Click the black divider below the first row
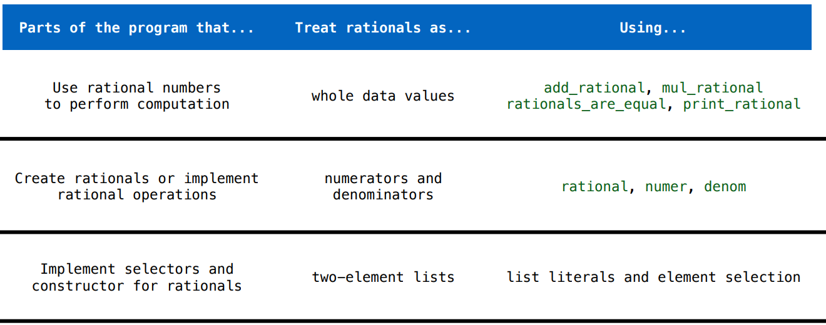 point(413,139)
